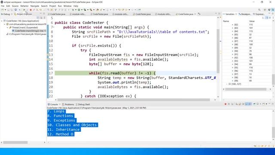
Task: Click the Debug launch bug icon in toolbar
Action: 73,10
